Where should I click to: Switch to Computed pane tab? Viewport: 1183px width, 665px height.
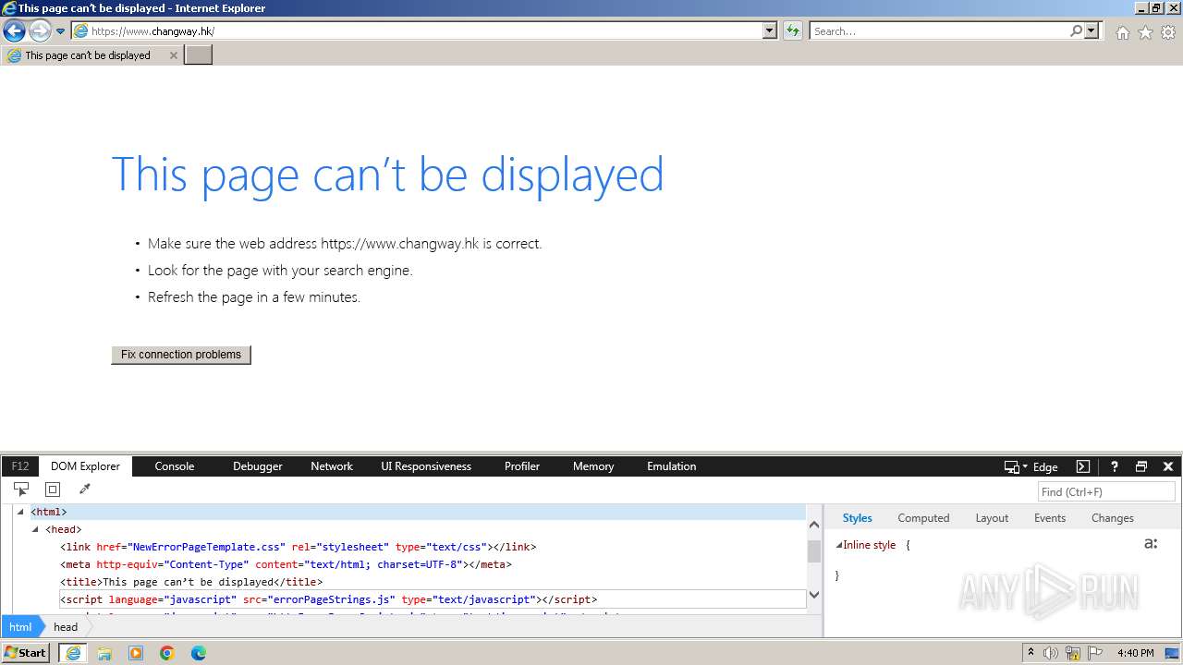pyautogui.click(x=923, y=518)
